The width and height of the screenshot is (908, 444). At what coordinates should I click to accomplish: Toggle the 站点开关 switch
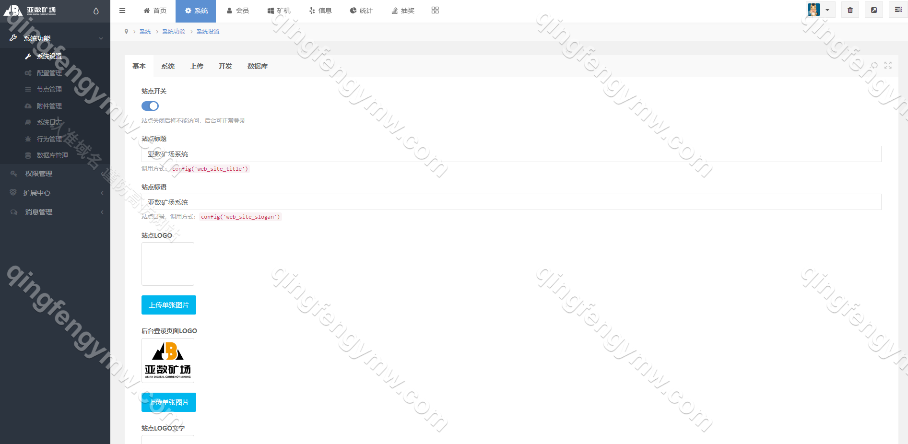150,106
